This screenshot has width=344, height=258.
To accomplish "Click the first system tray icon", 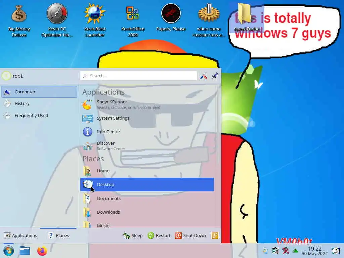I will click(x=265, y=251).
